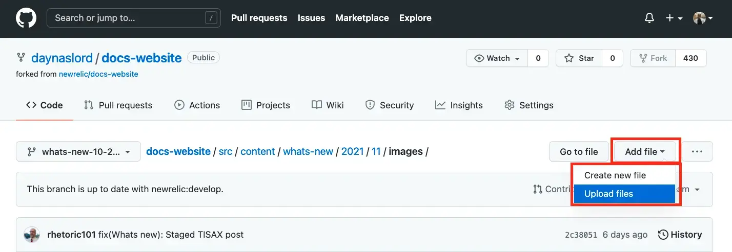Image resolution: width=732 pixels, height=252 pixels.
Task: Click the GitHub Octocat logo
Action: (26, 18)
